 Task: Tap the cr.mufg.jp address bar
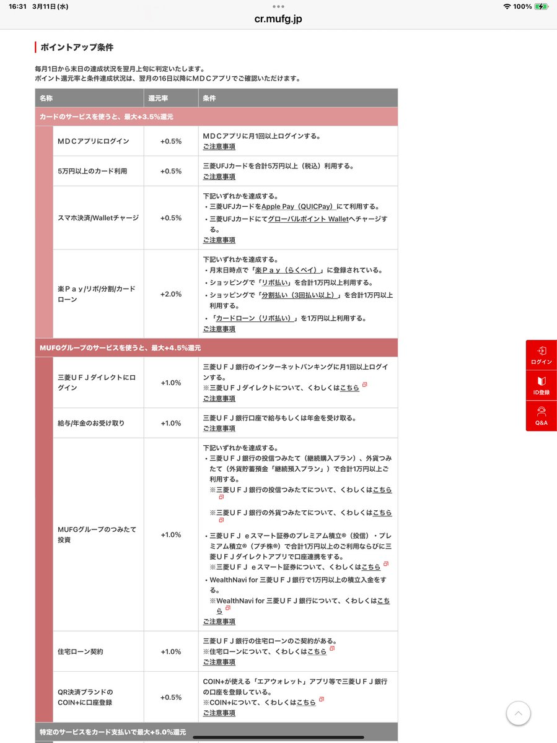(278, 19)
